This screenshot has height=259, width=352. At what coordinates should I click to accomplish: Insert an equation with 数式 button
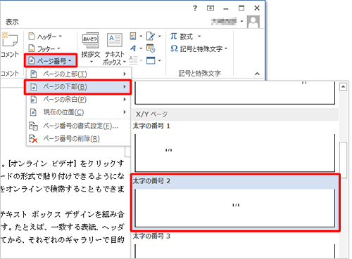tap(182, 36)
